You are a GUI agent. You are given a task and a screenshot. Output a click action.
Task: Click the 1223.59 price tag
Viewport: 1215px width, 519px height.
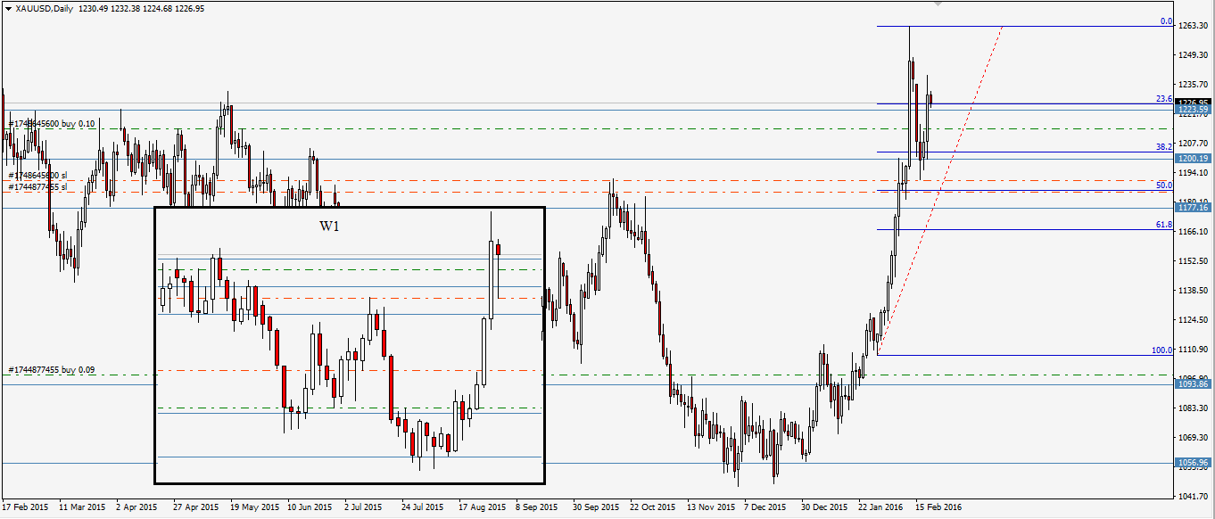click(x=1193, y=110)
